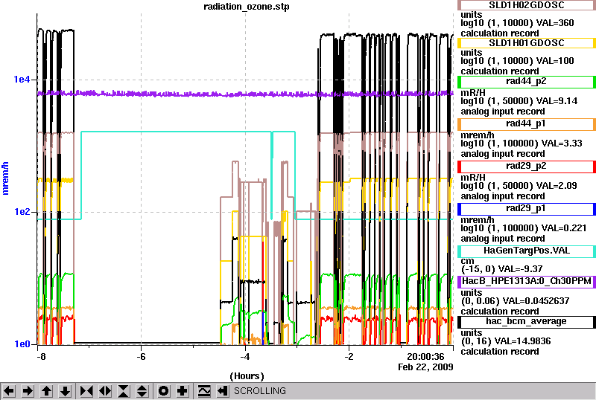Click the VAL=0.0452637 text
Image resolution: width=596 pixels, height=400 pixels.
536,301
